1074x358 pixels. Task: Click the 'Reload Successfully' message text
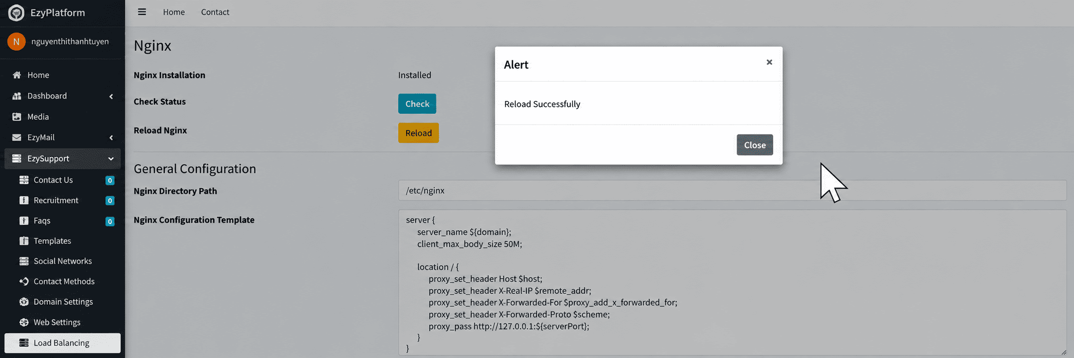[542, 104]
